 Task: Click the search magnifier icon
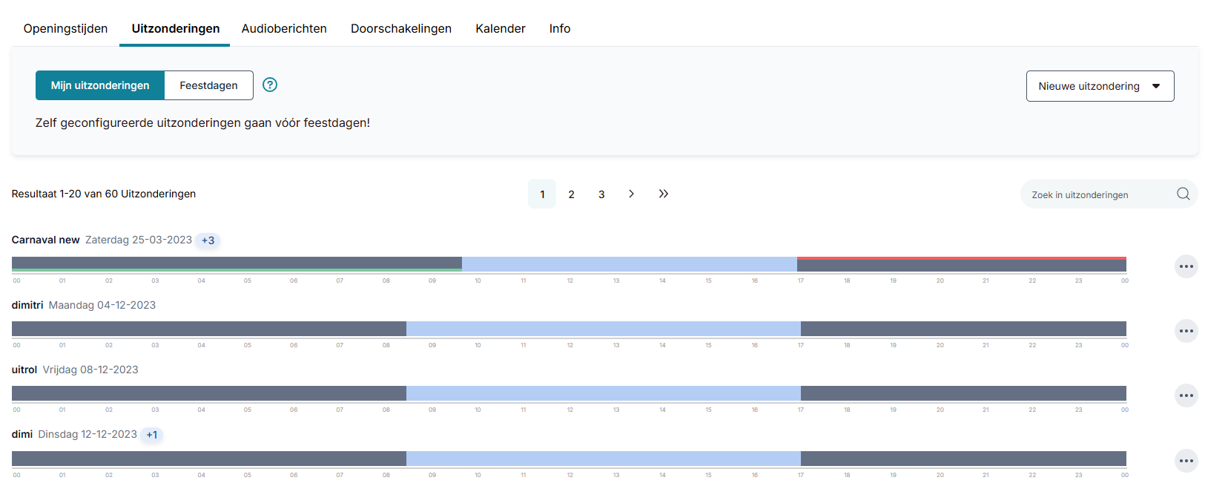coord(1183,194)
